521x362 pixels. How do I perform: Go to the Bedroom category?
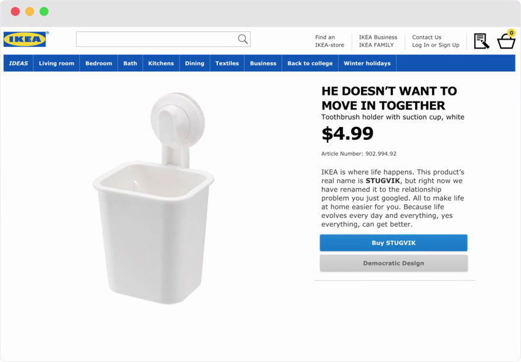click(99, 63)
